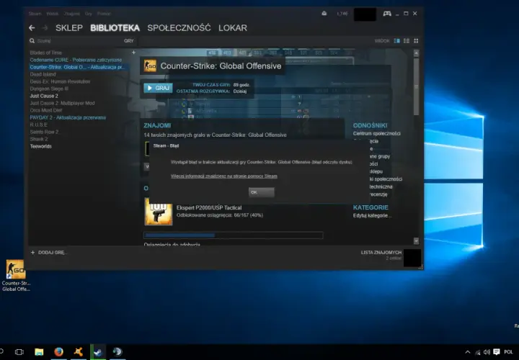519x360 pixels.
Task: Click the POL language indicator
Action: coord(508,352)
